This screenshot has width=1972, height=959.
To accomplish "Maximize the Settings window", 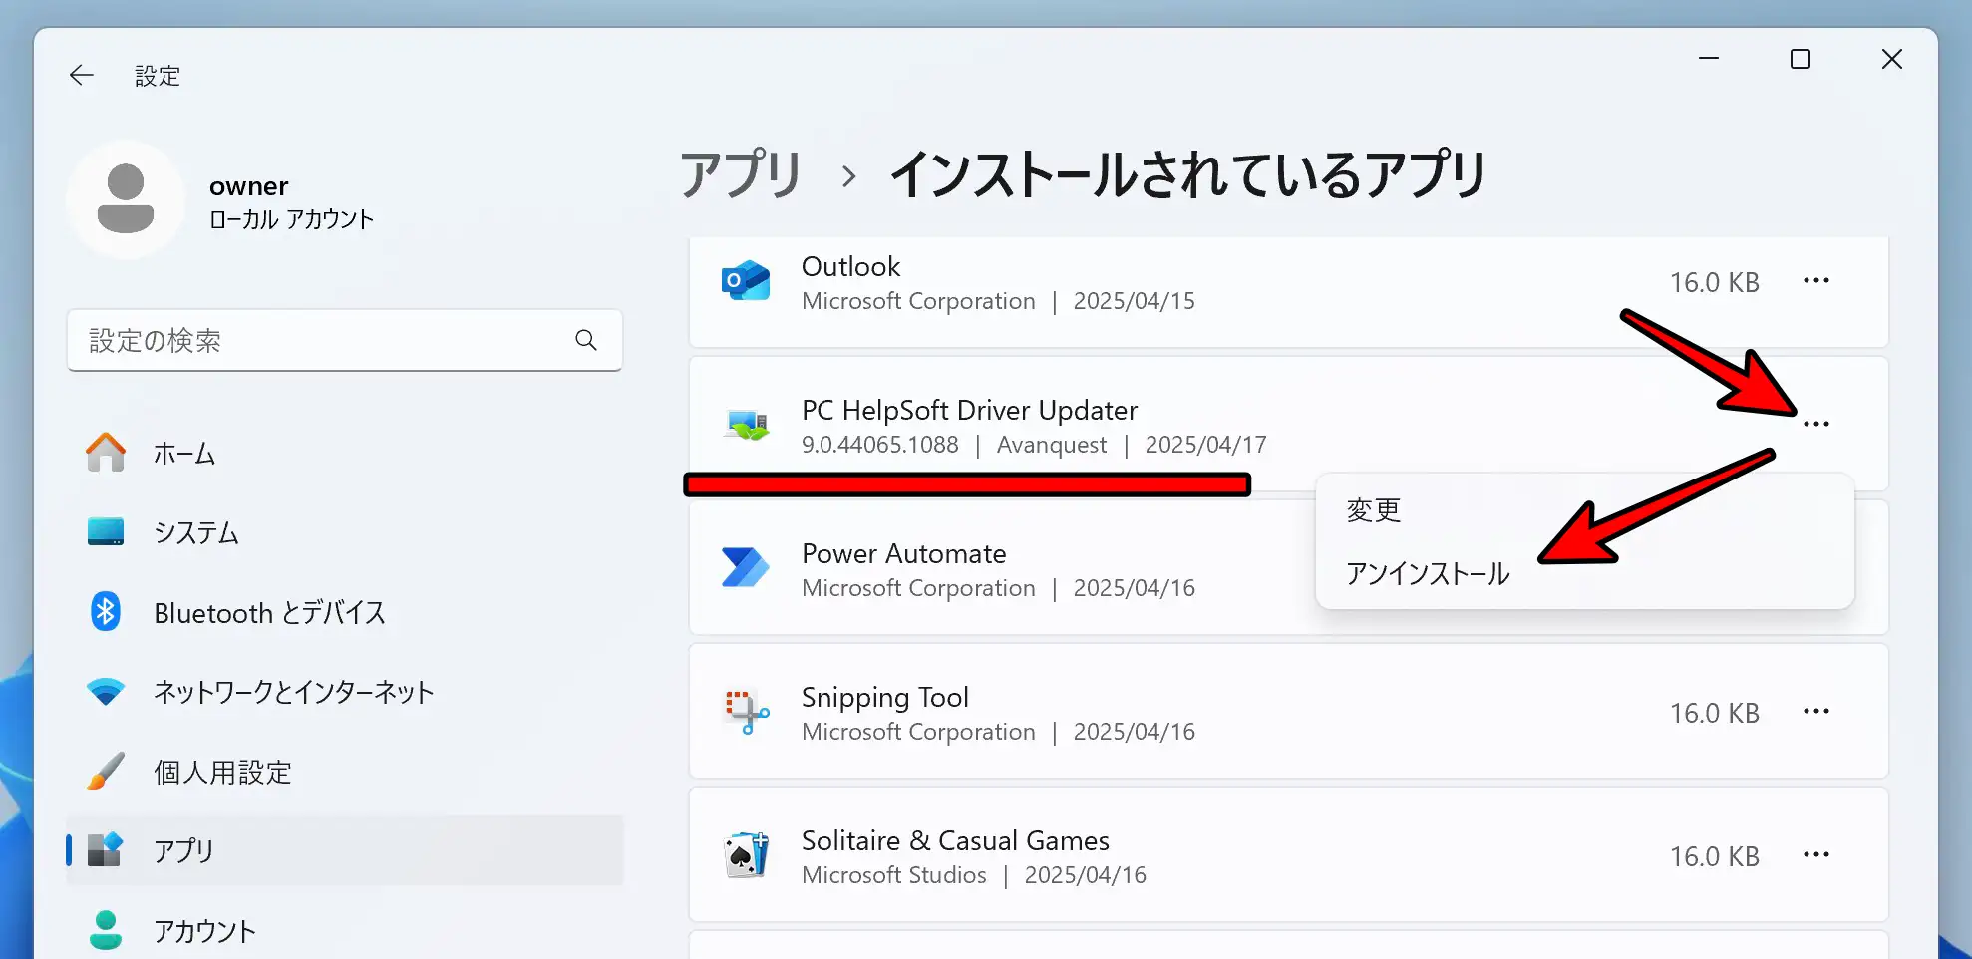I will coord(1801,59).
